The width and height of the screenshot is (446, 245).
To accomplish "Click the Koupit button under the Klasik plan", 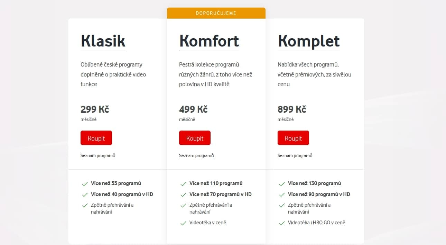I will pyautogui.click(x=96, y=138).
